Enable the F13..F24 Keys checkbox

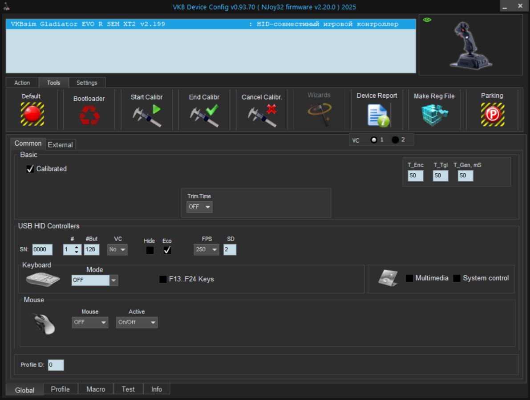[x=163, y=279]
